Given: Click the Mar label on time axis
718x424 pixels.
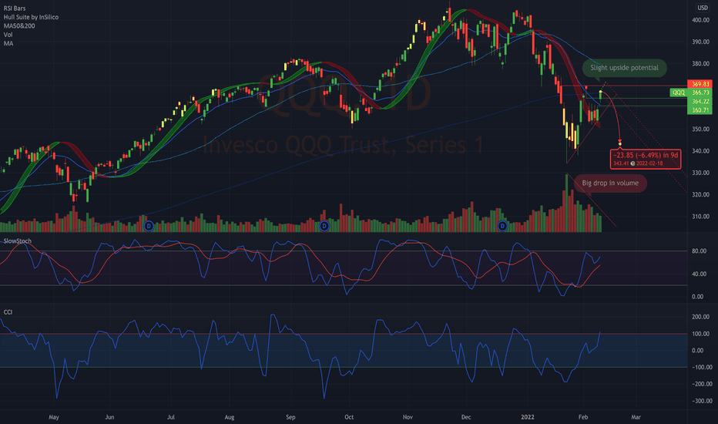Looking at the screenshot, I should (x=636, y=417).
